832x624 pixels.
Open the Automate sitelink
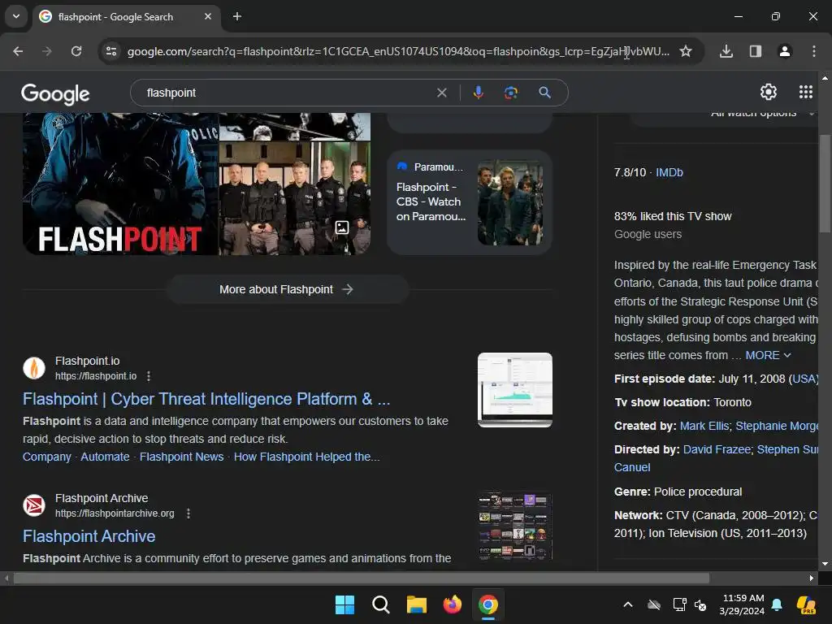[105, 457]
